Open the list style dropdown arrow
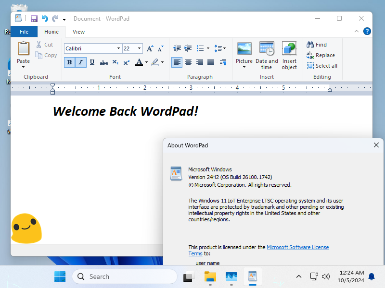The image size is (385, 288). tap(208, 48)
